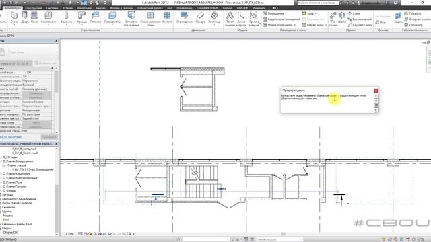This screenshot has height=242, width=431.
Task: Click the Ось (Grid) tool
Action: [380, 22]
